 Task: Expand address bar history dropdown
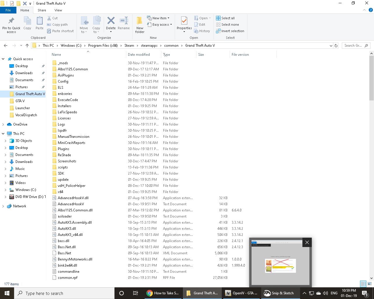(331, 46)
